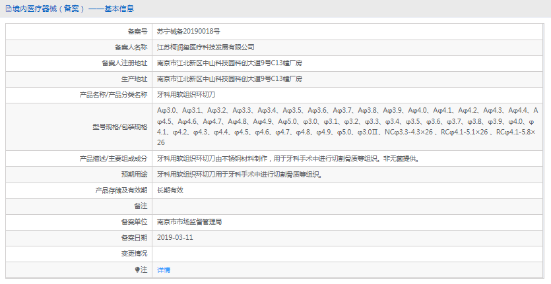Select the intended use text in 预期用途 row
The height and width of the screenshot is (284, 551).
tap(240, 175)
